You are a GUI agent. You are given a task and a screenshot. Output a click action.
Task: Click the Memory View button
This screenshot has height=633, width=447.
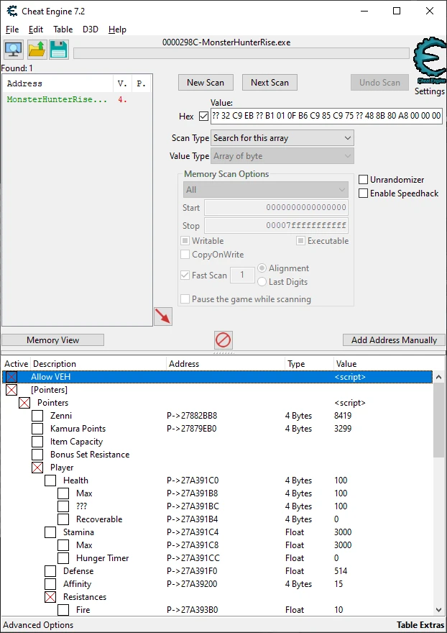point(53,340)
